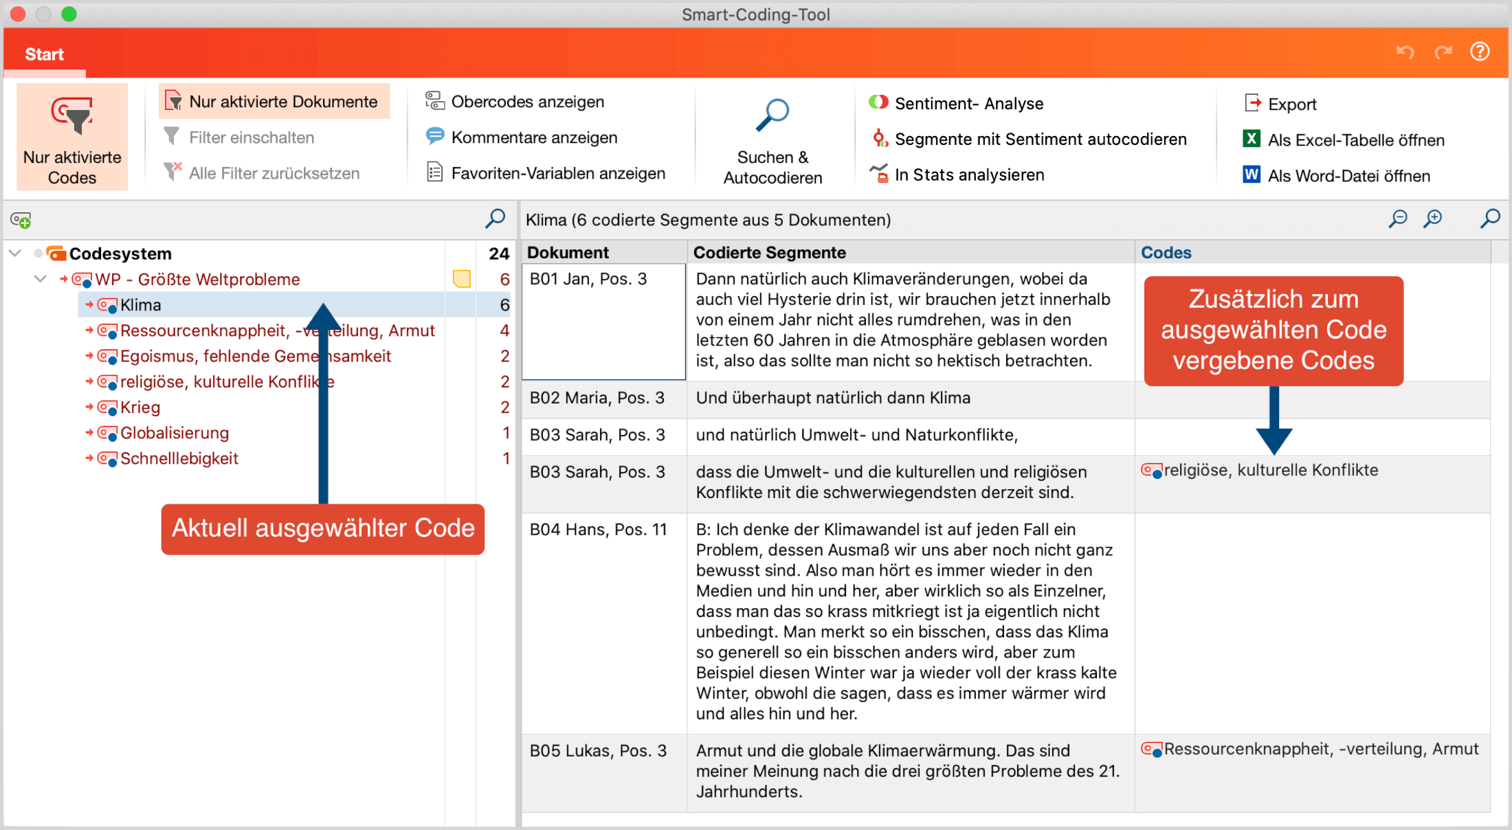Click zoom out magnifier in segments panel
Viewport: 1512px width, 830px height.
point(1397,219)
